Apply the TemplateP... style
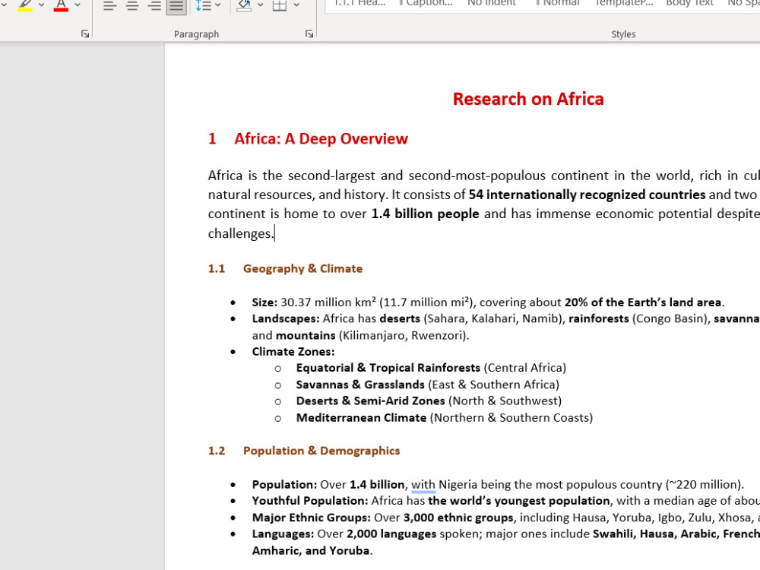The width and height of the screenshot is (760, 570). tap(624, 3)
